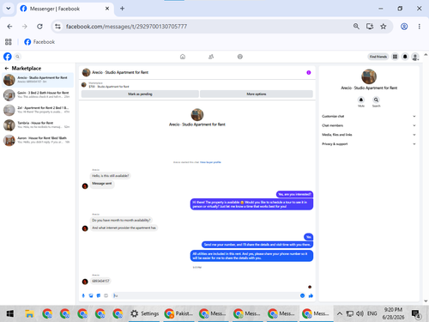Click the large profile photo in right panel

pos(369,76)
